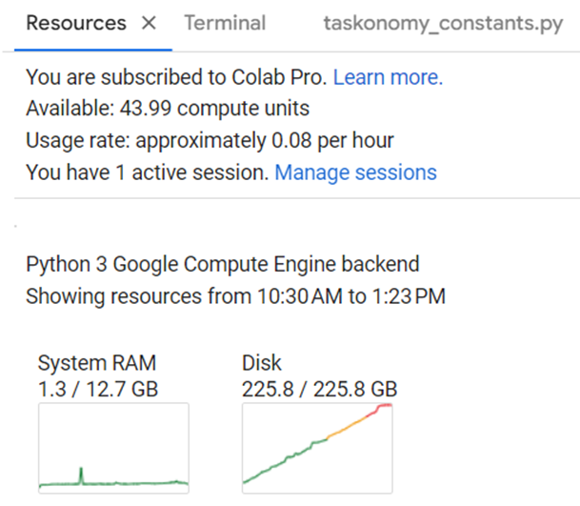Click the active session count text
This screenshot has width=580, height=506.
pyautogui.click(x=148, y=172)
